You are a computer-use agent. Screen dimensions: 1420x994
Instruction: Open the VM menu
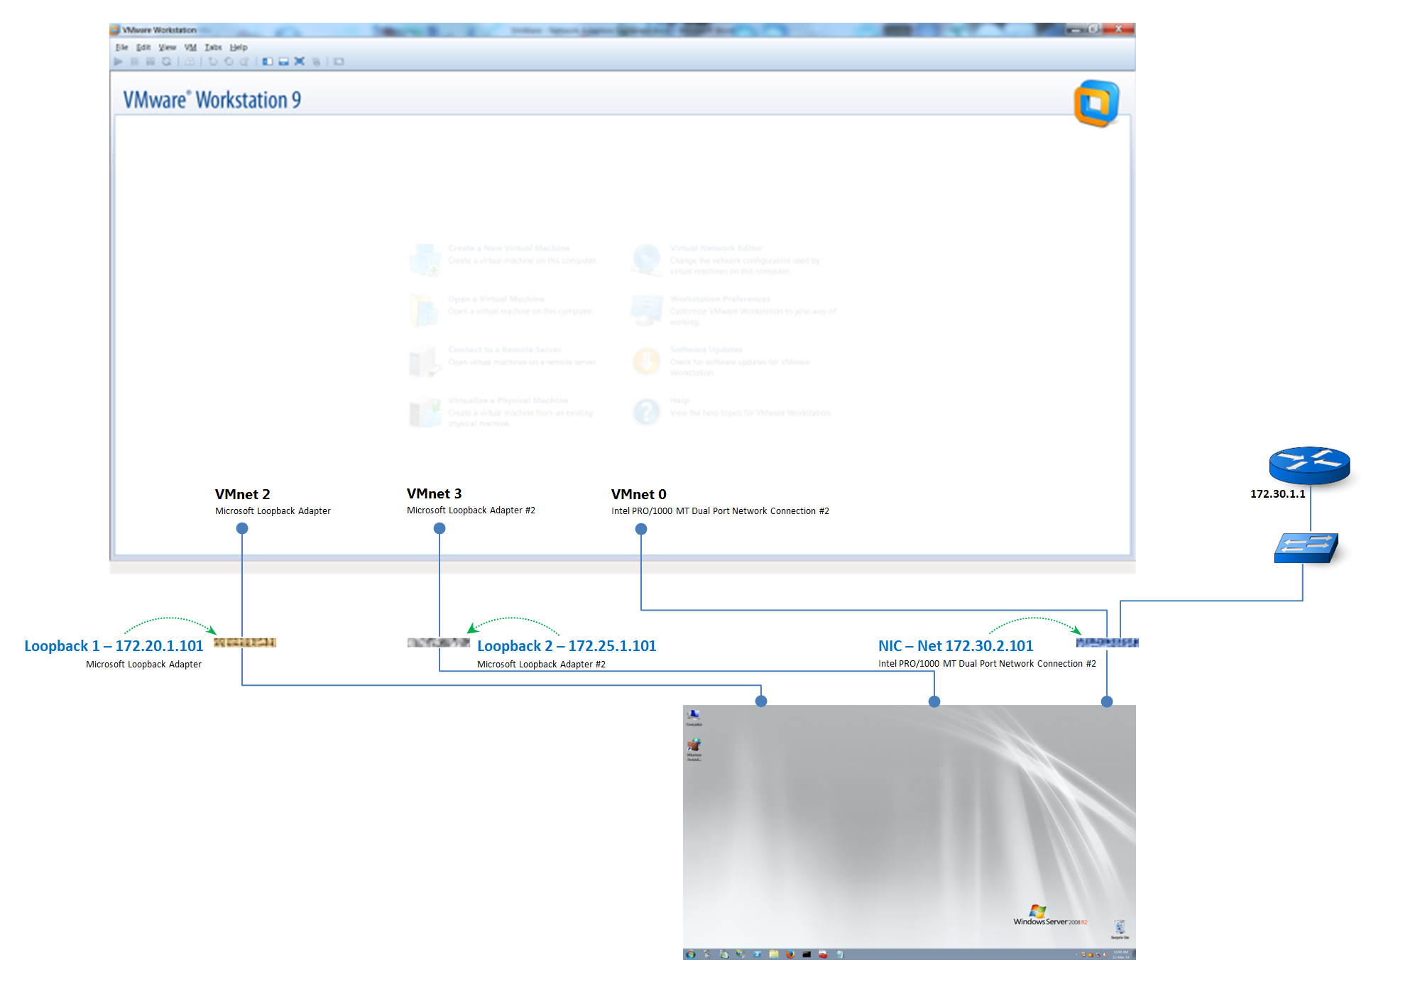point(190,47)
